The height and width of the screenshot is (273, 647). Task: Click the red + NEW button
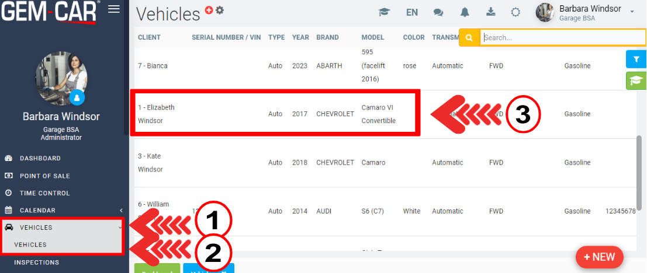(x=599, y=257)
